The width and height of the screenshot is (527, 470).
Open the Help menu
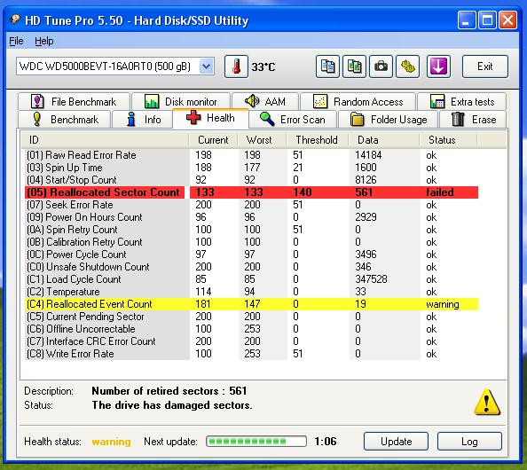[x=44, y=41]
